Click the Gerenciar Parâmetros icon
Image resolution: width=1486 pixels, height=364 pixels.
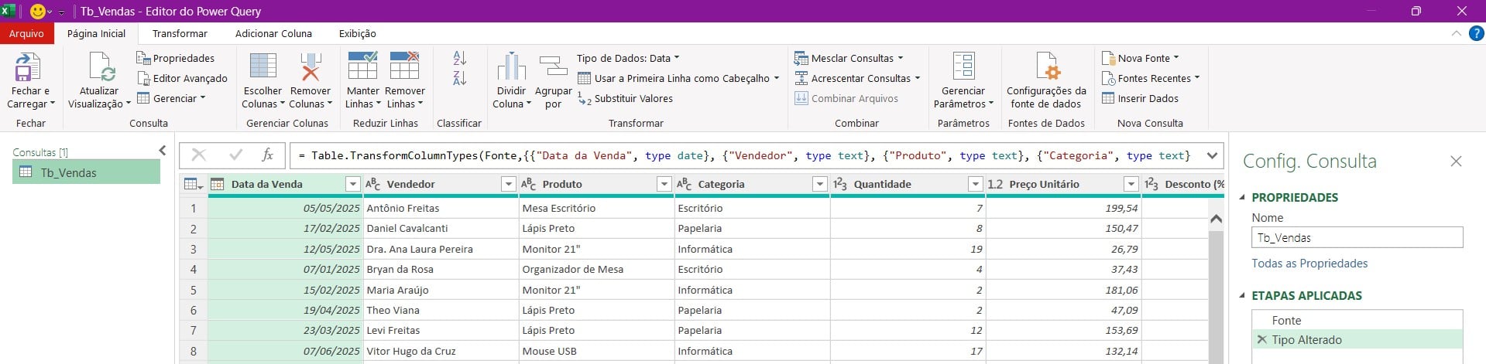(963, 67)
